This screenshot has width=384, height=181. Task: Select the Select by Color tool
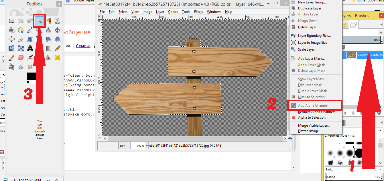[x=48, y=21]
